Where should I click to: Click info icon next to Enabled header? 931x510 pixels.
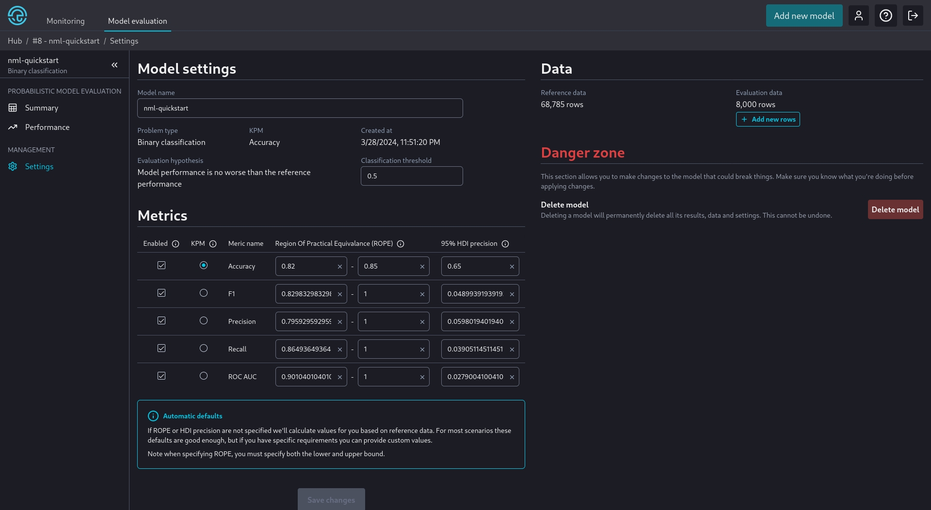coord(176,244)
